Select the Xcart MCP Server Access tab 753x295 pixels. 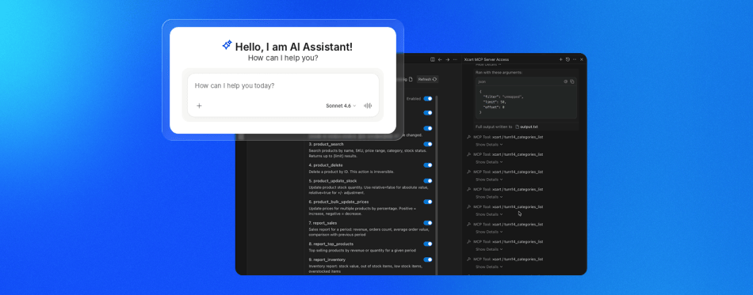(x=487, y=59)
